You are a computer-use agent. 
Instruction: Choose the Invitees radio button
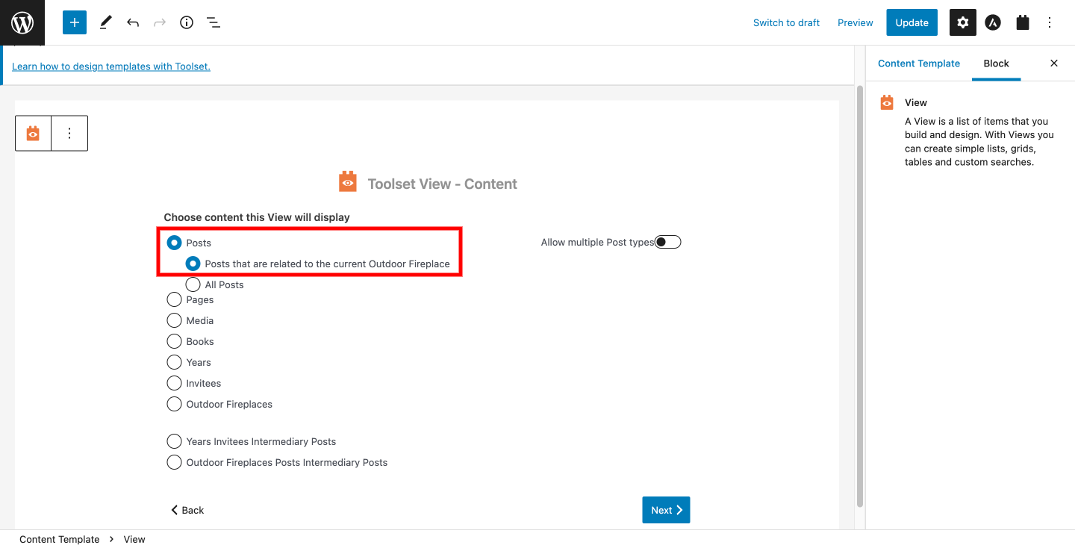(x=174, y=383)
